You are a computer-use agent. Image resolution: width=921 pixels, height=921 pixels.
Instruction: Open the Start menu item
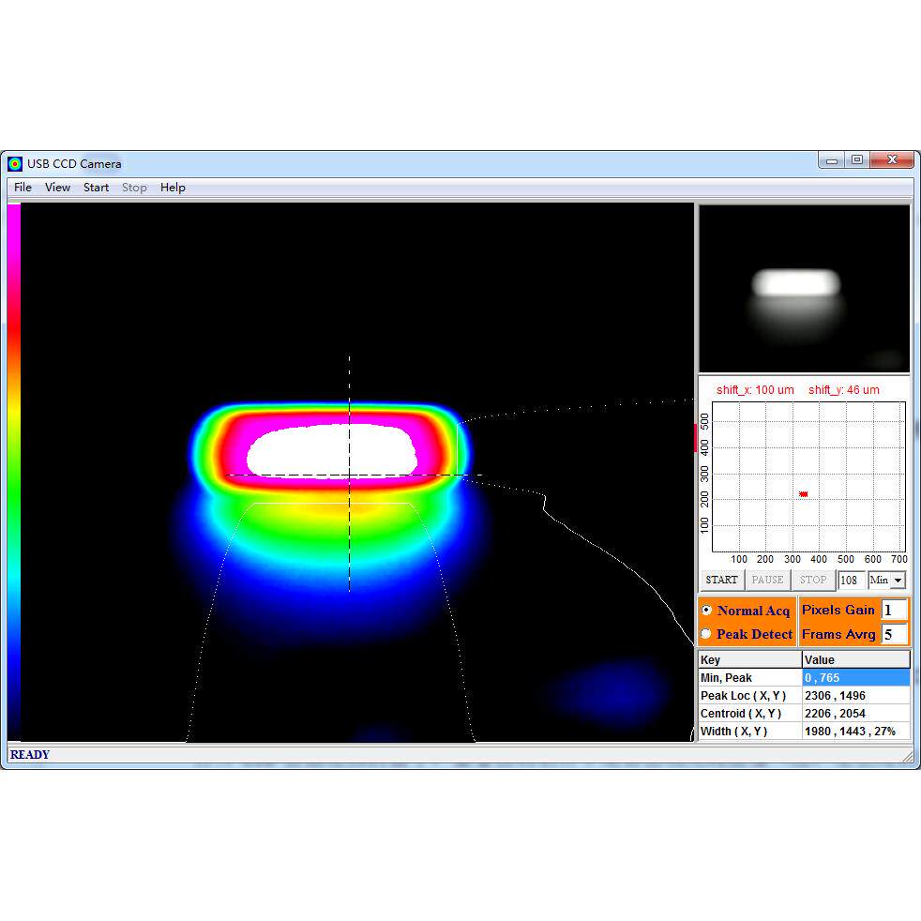coord(96,188)
